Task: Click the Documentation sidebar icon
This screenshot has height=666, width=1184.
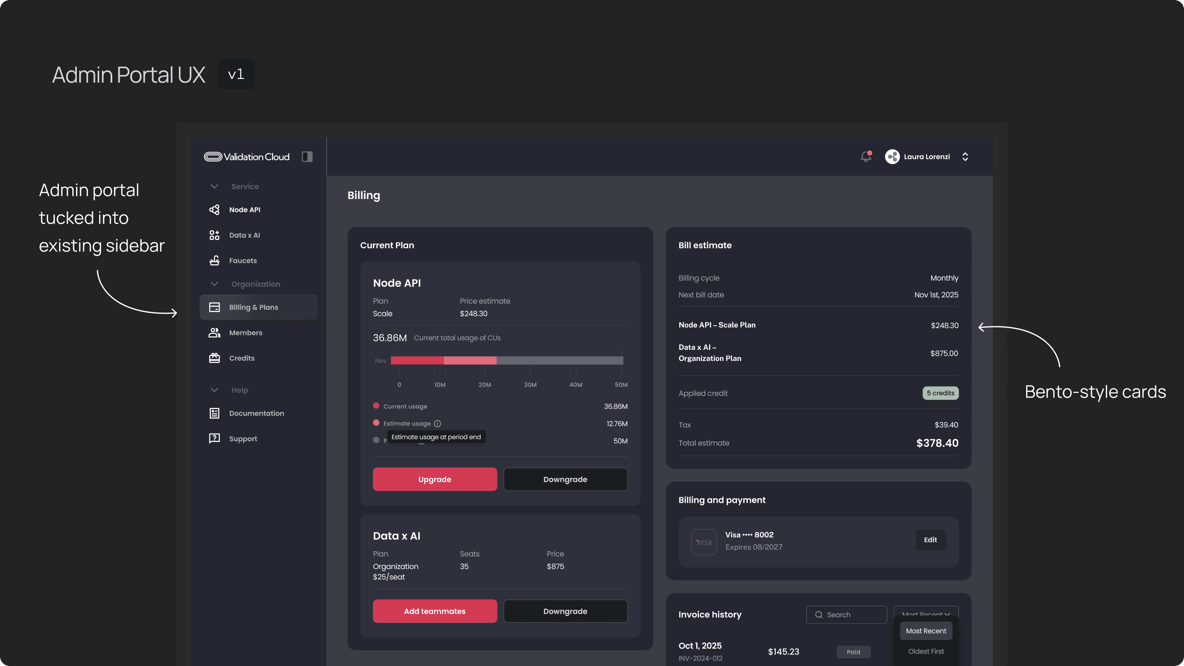Action: click(214, 413)
